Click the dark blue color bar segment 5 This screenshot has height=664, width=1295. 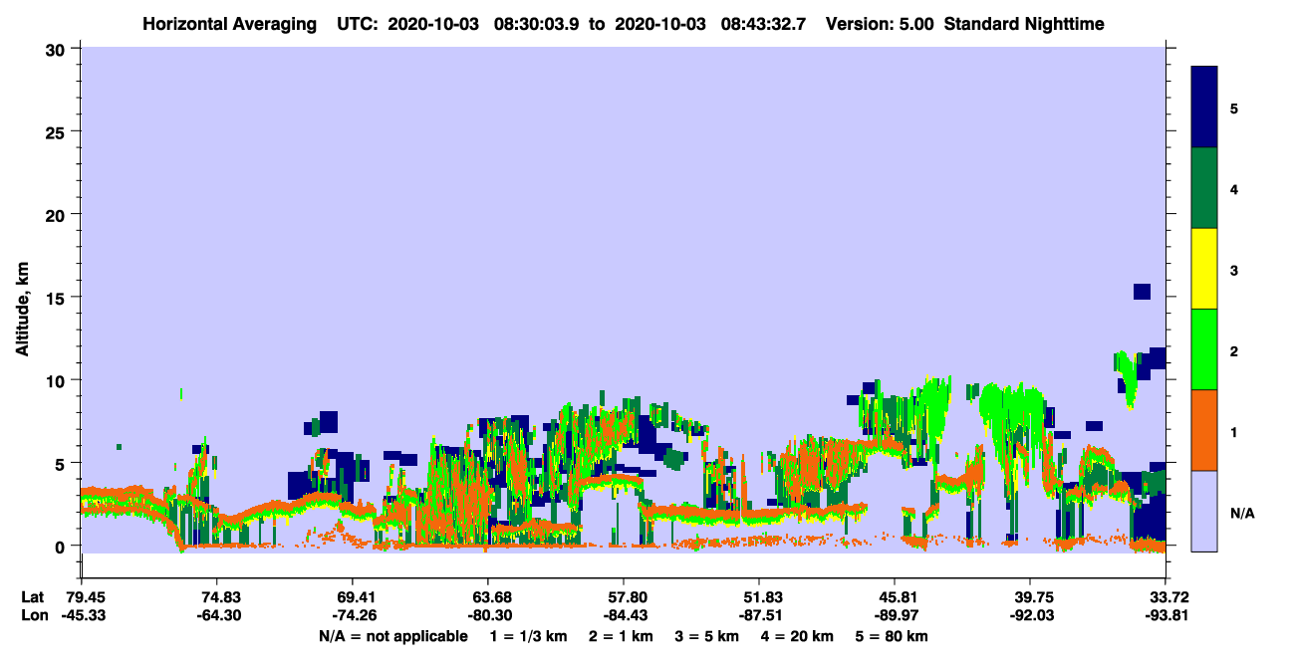[x=1204, y=108]
